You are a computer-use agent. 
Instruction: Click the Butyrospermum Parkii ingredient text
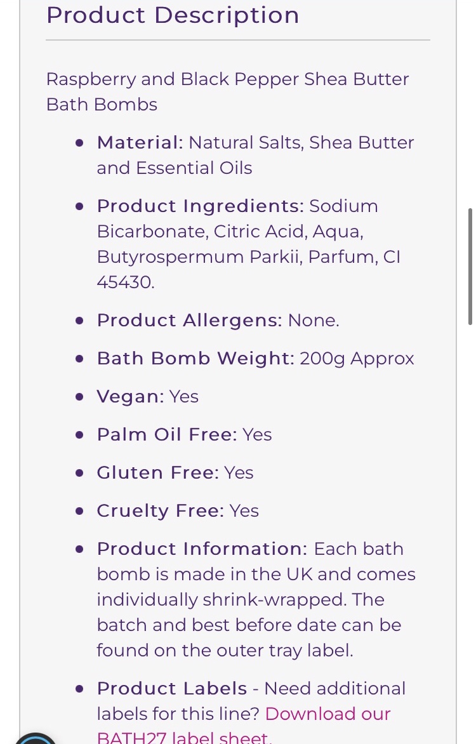click(x=199, y=256)
